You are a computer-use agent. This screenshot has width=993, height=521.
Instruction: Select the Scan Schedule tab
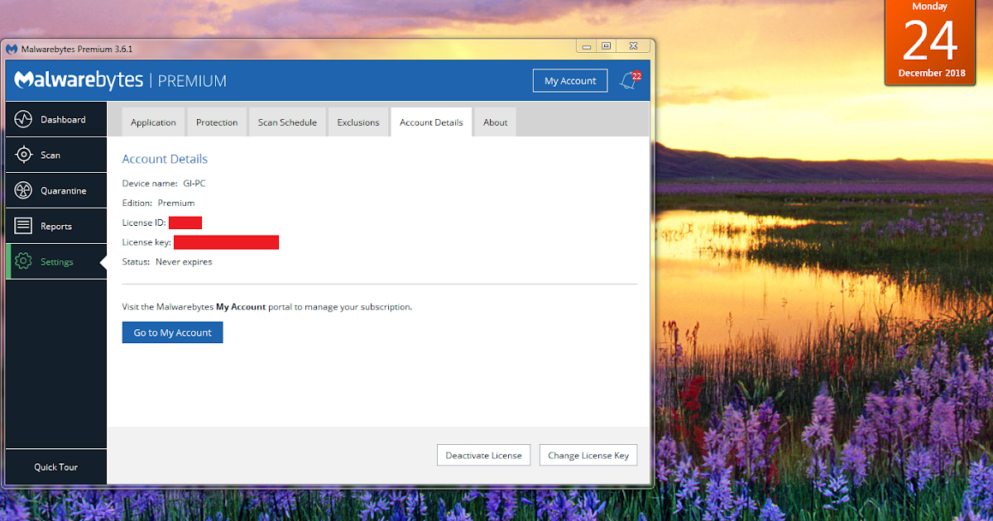tap(287, 122)
